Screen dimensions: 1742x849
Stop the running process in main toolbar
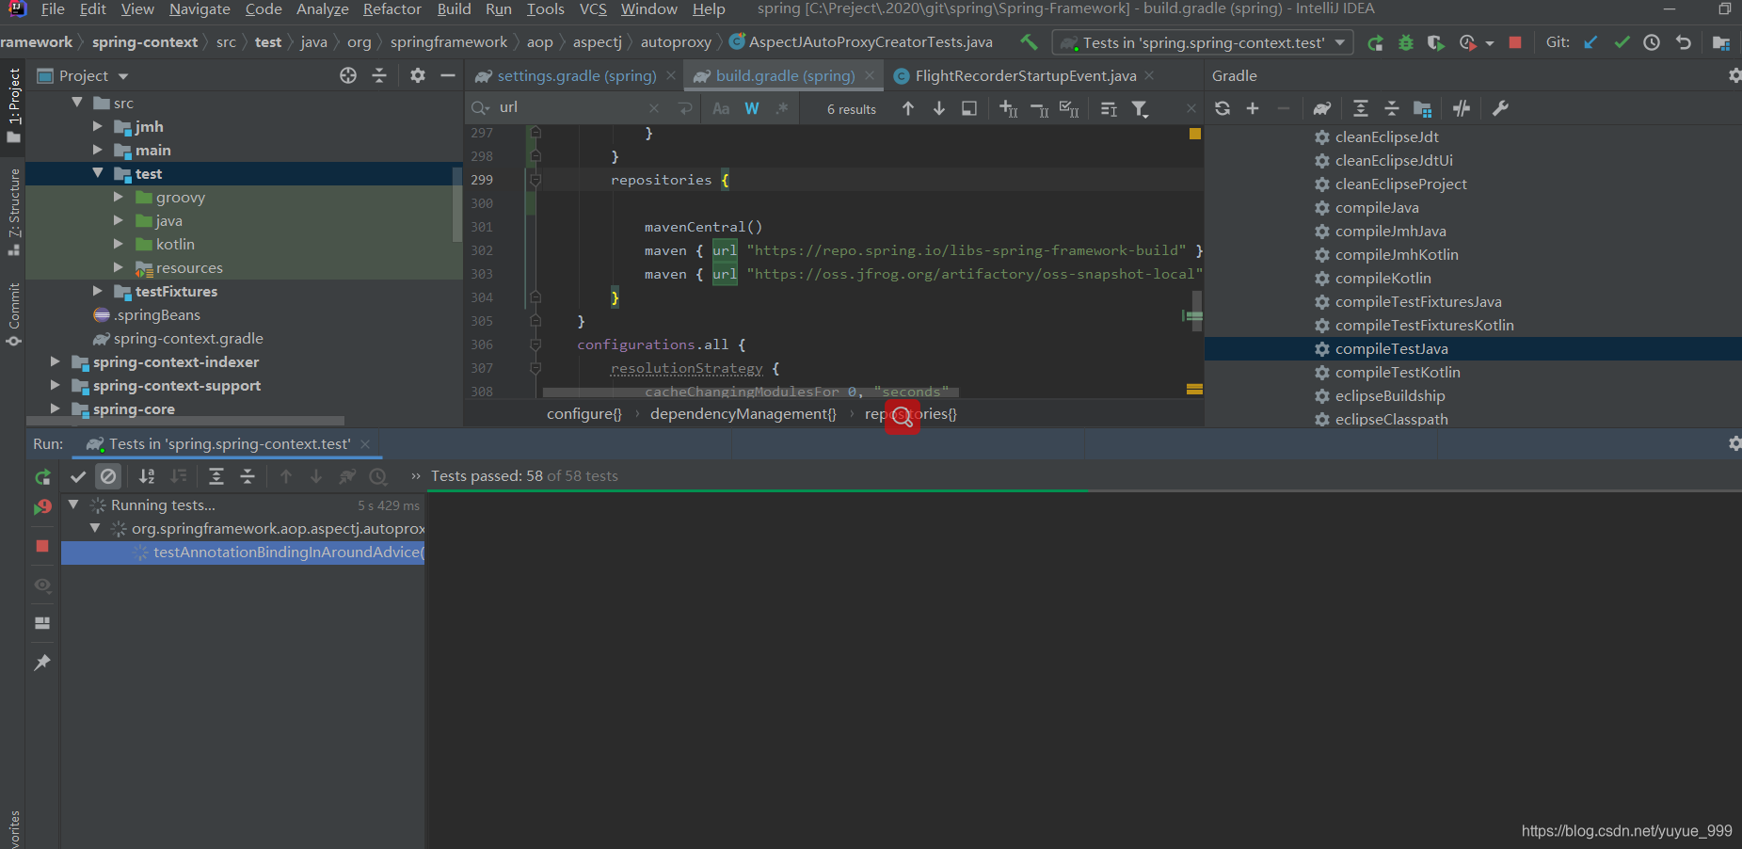tap(1515, 42)
